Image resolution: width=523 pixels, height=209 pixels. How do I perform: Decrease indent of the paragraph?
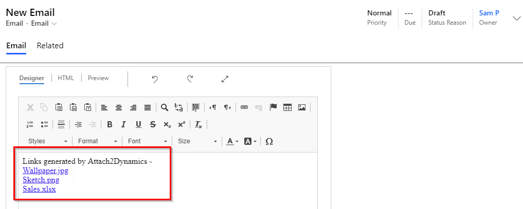pos(93,124)
